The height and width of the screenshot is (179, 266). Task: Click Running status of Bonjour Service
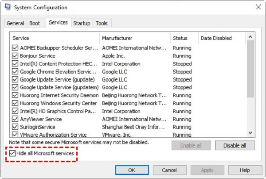pyautogui.click(x=182, y=56)
